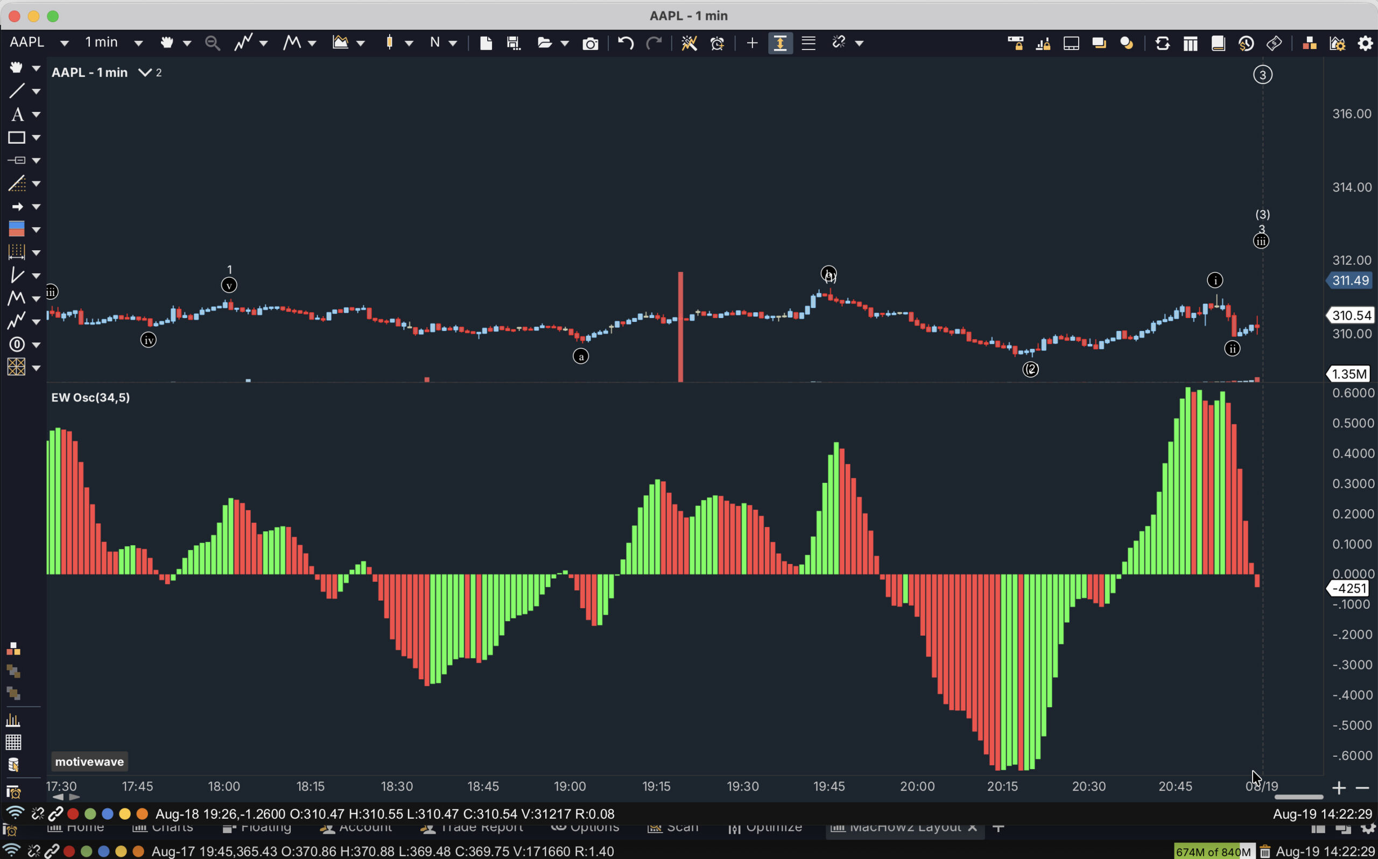Viewport: 1378px width, 859px height.
Task: Click the columns table icon in toolbar
Action: 1190,44
